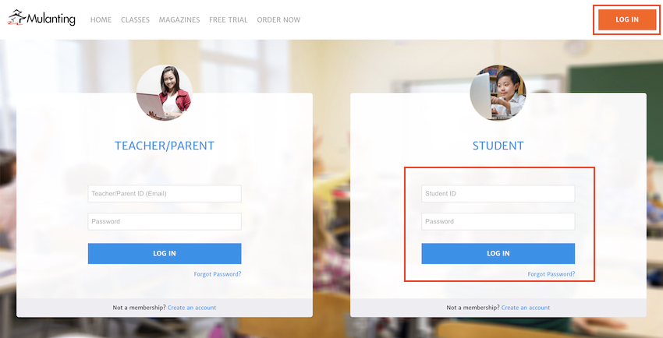The image size is (663, 338).
Task: Focus the Teacher/Parent ID email field
Action: click(x=165, y=194)
